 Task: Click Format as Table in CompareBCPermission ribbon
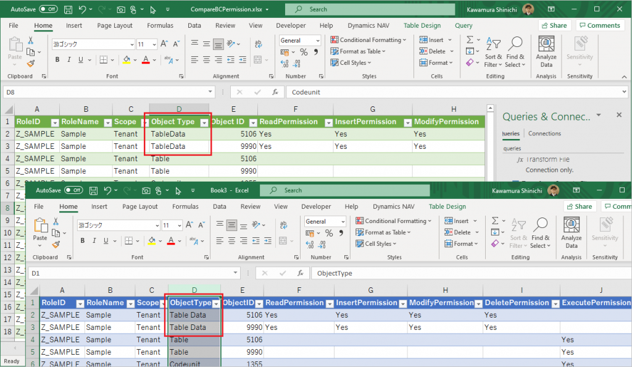coord(358,51)
